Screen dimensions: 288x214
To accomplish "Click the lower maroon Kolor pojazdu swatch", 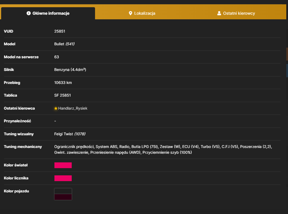I will tap(63, 197).
